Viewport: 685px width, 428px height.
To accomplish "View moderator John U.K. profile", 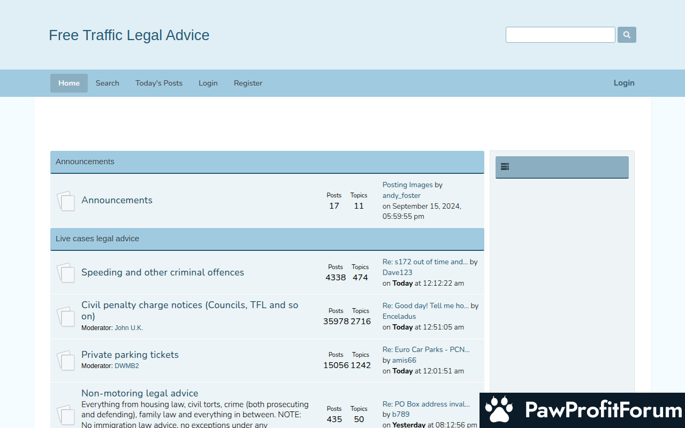I will coord(128,328).
